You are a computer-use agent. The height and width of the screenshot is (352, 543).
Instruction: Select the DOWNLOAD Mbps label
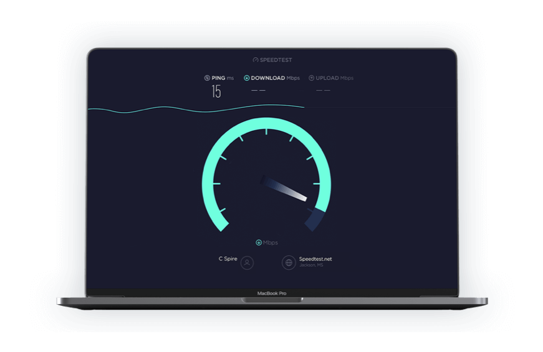coord(276,78)
